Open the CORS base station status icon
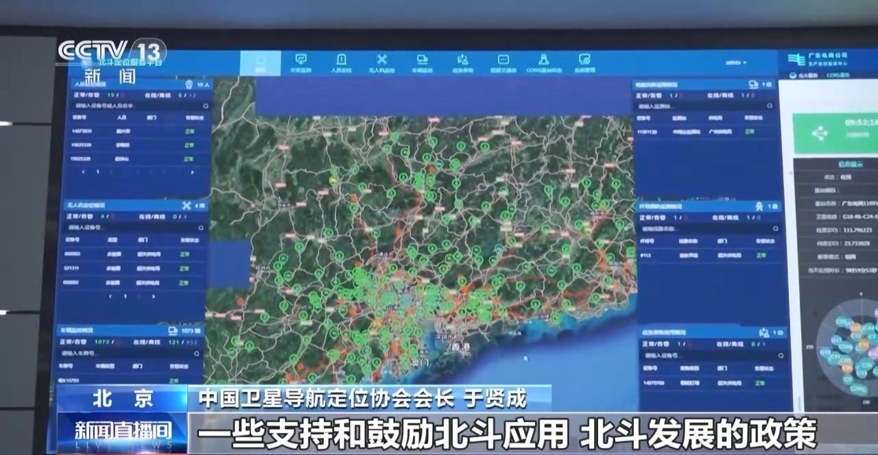Screen dimensions: 878x455 tap(543, 62)
